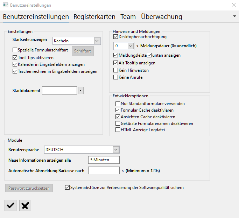Toggle Formular Cache deaktivieren checkbox
Viewport: 239px width, 218px height.
pyautogui.click(x=118, y=110)
